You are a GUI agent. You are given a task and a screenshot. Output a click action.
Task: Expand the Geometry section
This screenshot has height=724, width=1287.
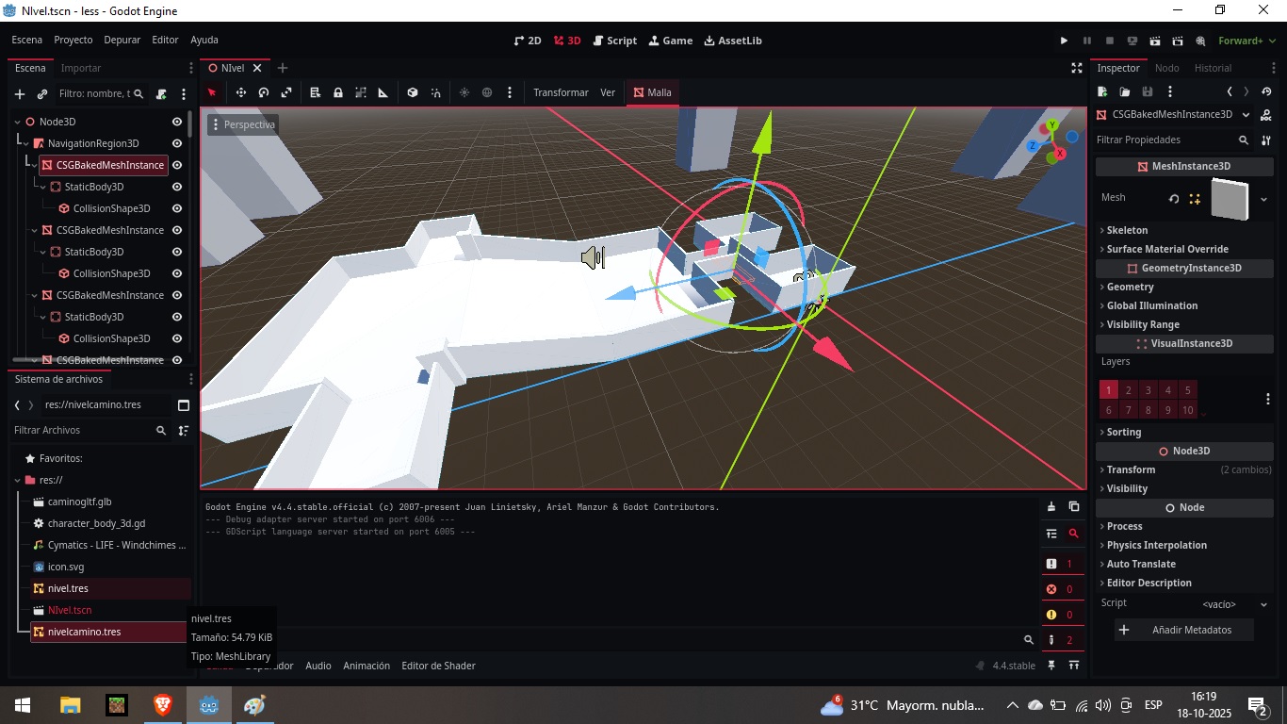pos(1184,287)
